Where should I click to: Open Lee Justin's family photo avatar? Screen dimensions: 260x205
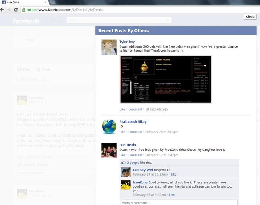point(109,150)
